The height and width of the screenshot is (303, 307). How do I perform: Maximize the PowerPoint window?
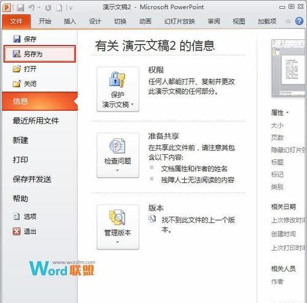click(x=291, y=7)
